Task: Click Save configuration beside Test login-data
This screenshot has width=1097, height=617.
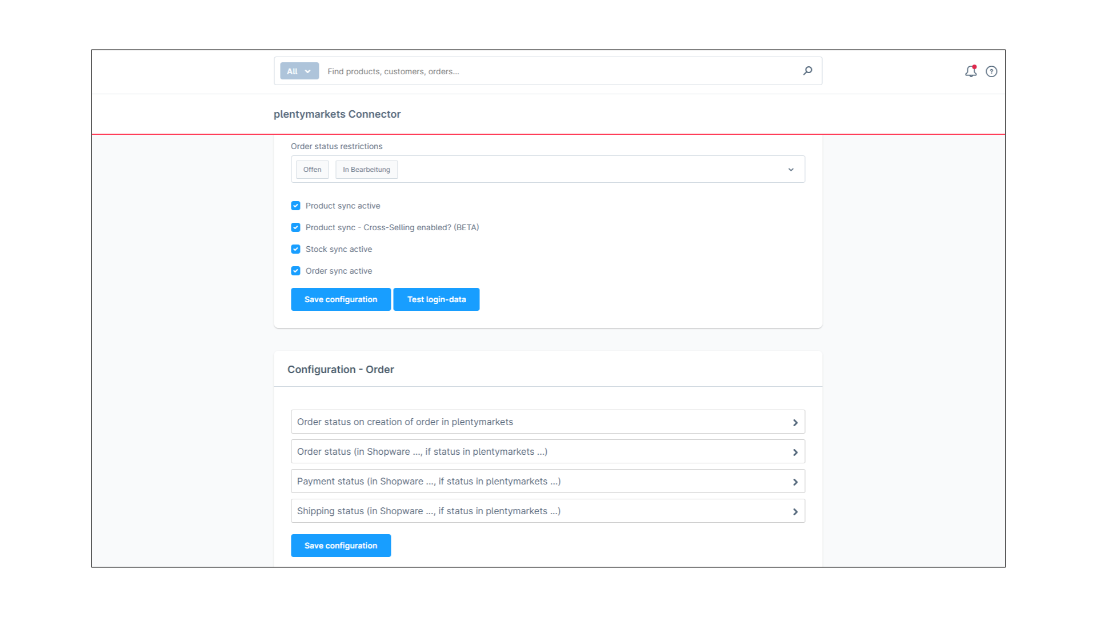Action: [341, 299]
